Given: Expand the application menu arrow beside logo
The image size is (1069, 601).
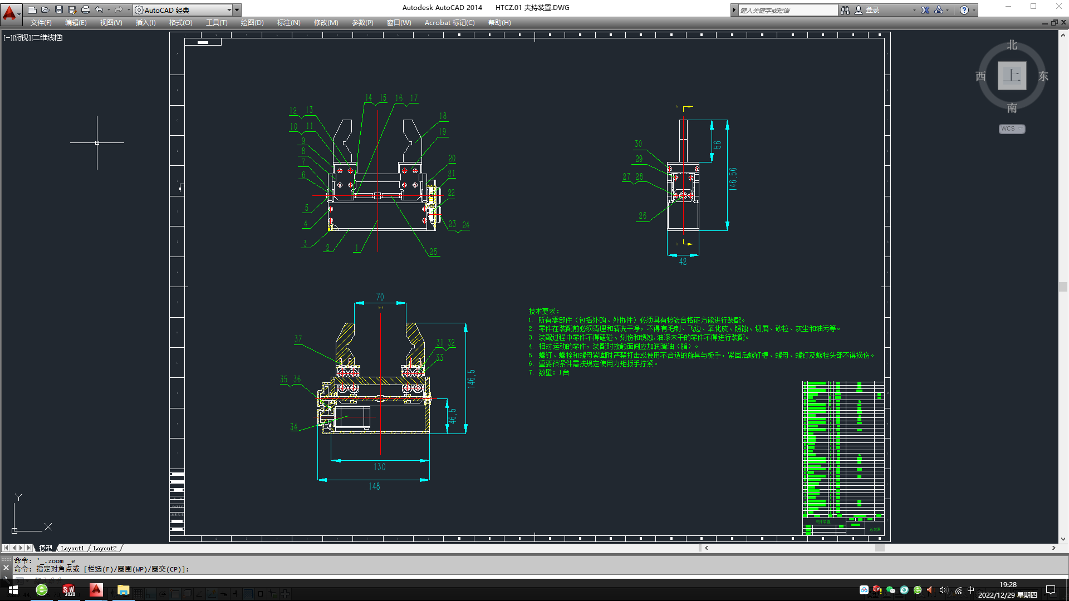Looking at the screenshot, I should coord(20,13).
